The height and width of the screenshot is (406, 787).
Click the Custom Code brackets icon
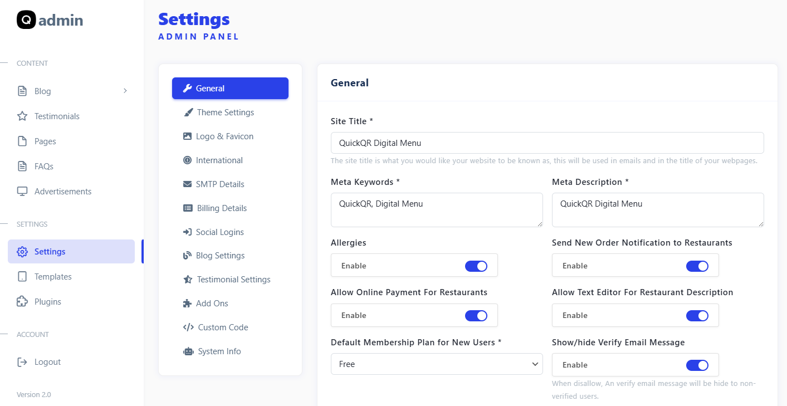tap(188, 327)
